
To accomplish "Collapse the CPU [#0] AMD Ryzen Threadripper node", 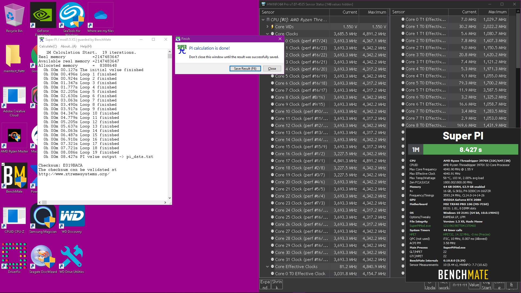I will pos(263,20).
